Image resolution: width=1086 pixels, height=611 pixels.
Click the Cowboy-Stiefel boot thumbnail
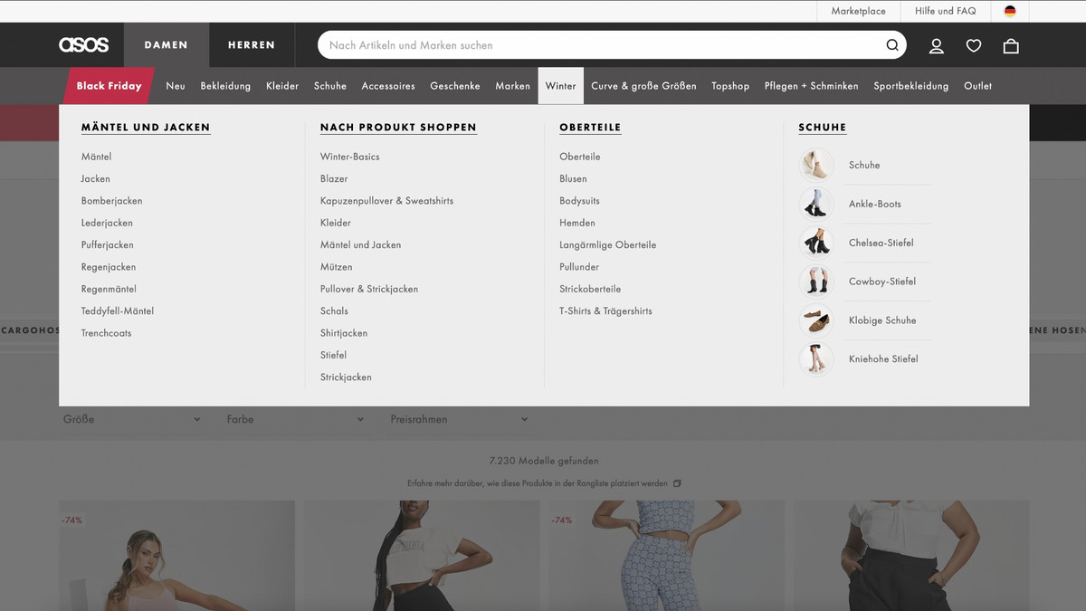[816, 282]
